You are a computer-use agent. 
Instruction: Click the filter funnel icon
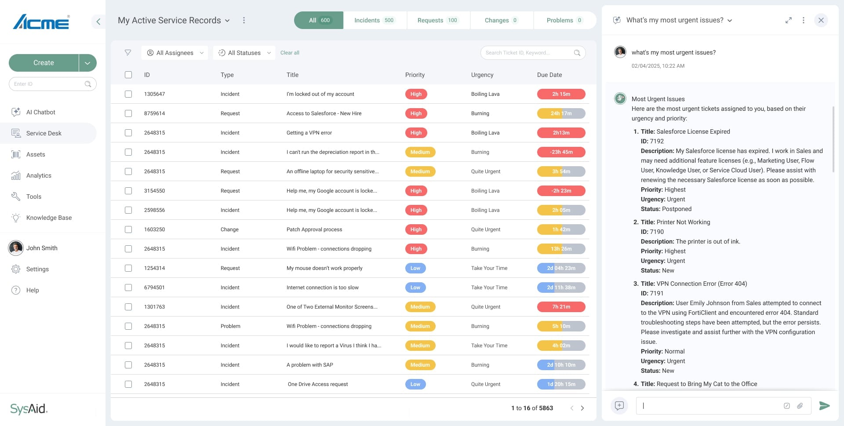pos(128,53)
